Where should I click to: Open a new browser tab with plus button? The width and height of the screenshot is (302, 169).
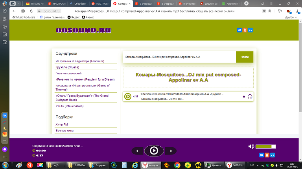coord(246,4)
